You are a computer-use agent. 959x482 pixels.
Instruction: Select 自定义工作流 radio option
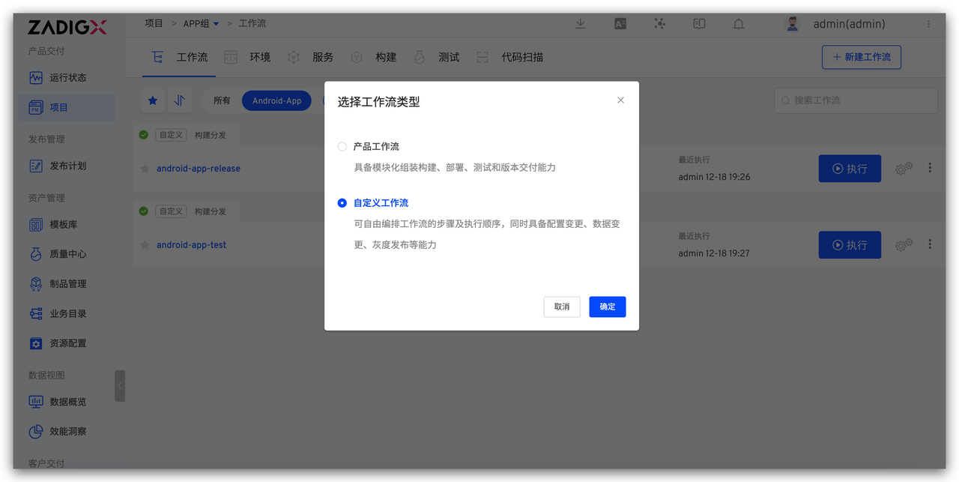click(x=342, y=203)
